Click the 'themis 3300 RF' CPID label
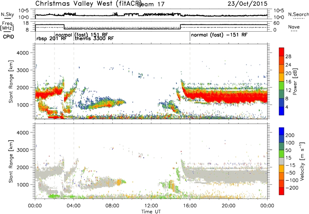The width and height of the screenshot is (309, 214). tap(94, 38)
